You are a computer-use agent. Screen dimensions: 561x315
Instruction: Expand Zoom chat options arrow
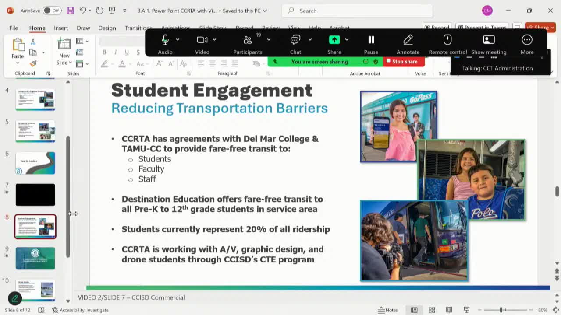tap(310, 40)
